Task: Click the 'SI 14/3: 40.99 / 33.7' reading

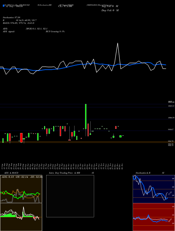Action: click(26, 20)
